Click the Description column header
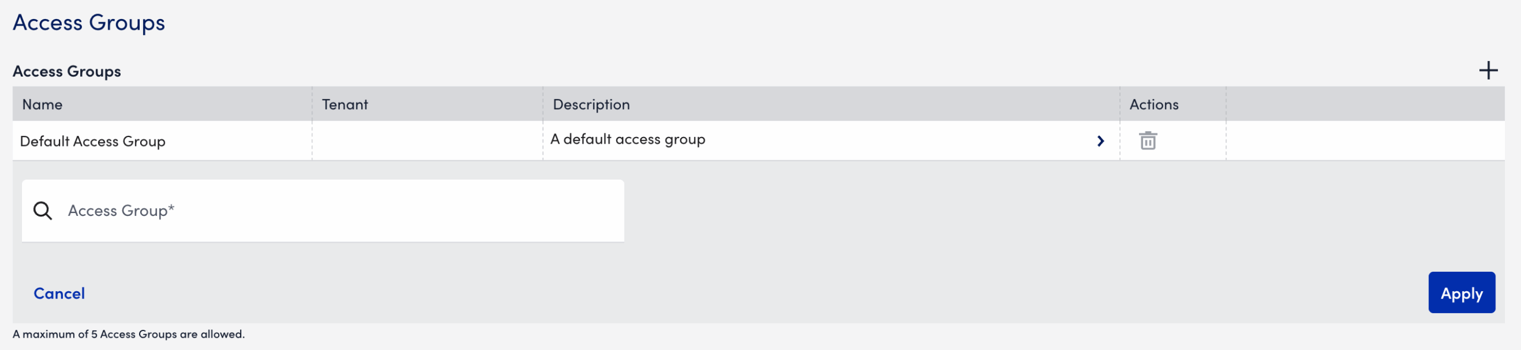1521x350 pixels. [591, 104]
